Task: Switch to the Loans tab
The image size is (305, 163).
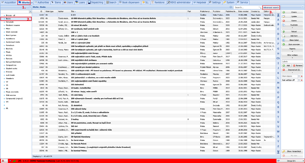Action: 80,2
